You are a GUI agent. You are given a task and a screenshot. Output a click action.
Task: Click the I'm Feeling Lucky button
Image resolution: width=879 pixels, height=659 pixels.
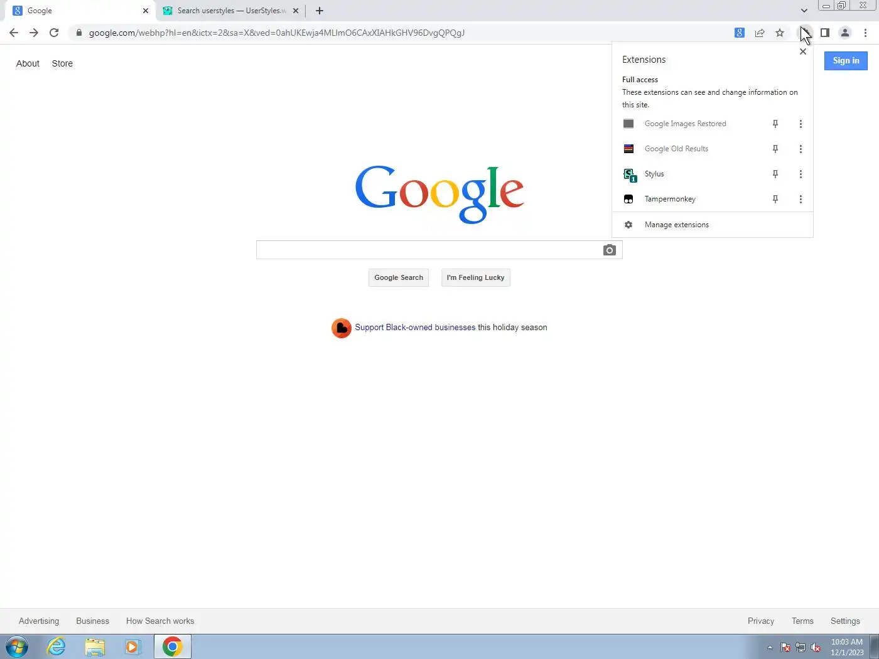pos(475,277)
